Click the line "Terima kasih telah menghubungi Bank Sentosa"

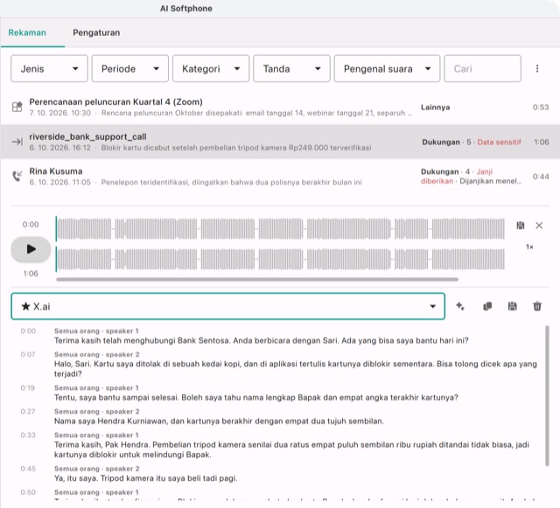pos(261,341)
